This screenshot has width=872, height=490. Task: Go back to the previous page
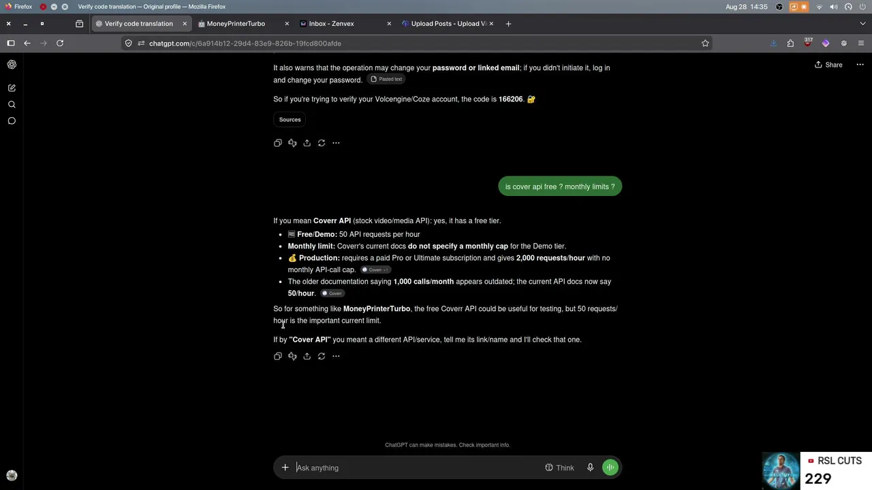[x=27, y=44]
